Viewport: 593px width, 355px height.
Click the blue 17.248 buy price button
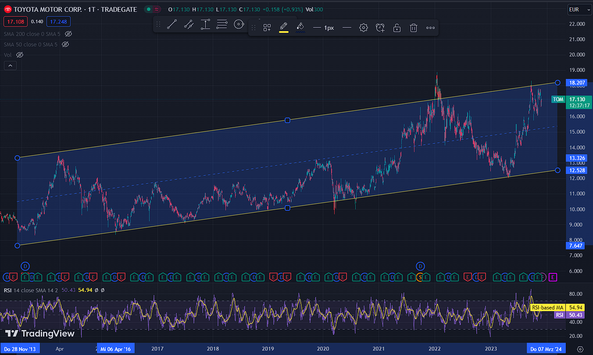59,21
